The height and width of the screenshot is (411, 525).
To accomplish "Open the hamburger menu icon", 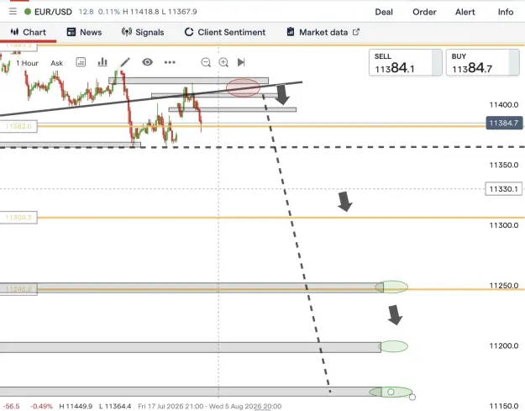I will click(x=13, y=12).
